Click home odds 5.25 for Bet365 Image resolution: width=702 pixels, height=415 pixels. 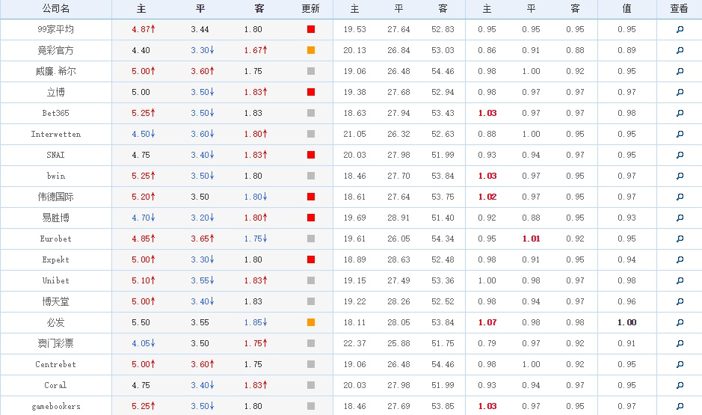141,113
